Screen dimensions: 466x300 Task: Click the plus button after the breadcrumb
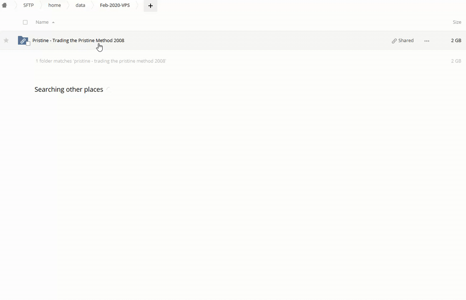pos(150,6)
